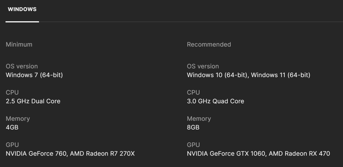The height and width of the screenshot is (167, 343).
Task: Click the Minimum column heading
Action: 19,45
